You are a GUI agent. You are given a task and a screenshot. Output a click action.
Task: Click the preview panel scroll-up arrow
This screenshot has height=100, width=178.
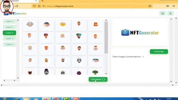click(171, 19)
